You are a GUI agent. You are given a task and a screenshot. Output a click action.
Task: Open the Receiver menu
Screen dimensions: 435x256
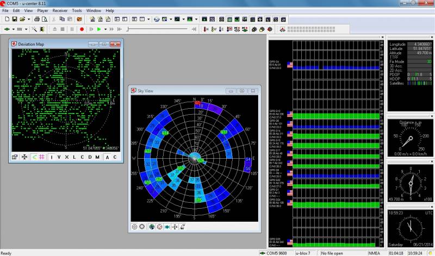[x=60, y=10]
